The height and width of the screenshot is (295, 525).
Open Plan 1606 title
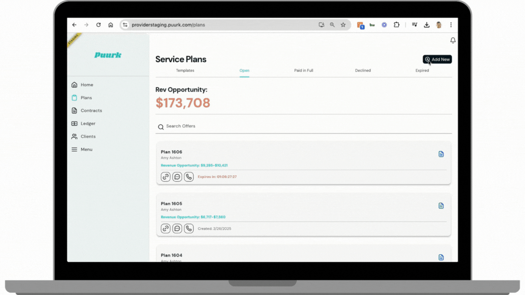pos(171,152)
